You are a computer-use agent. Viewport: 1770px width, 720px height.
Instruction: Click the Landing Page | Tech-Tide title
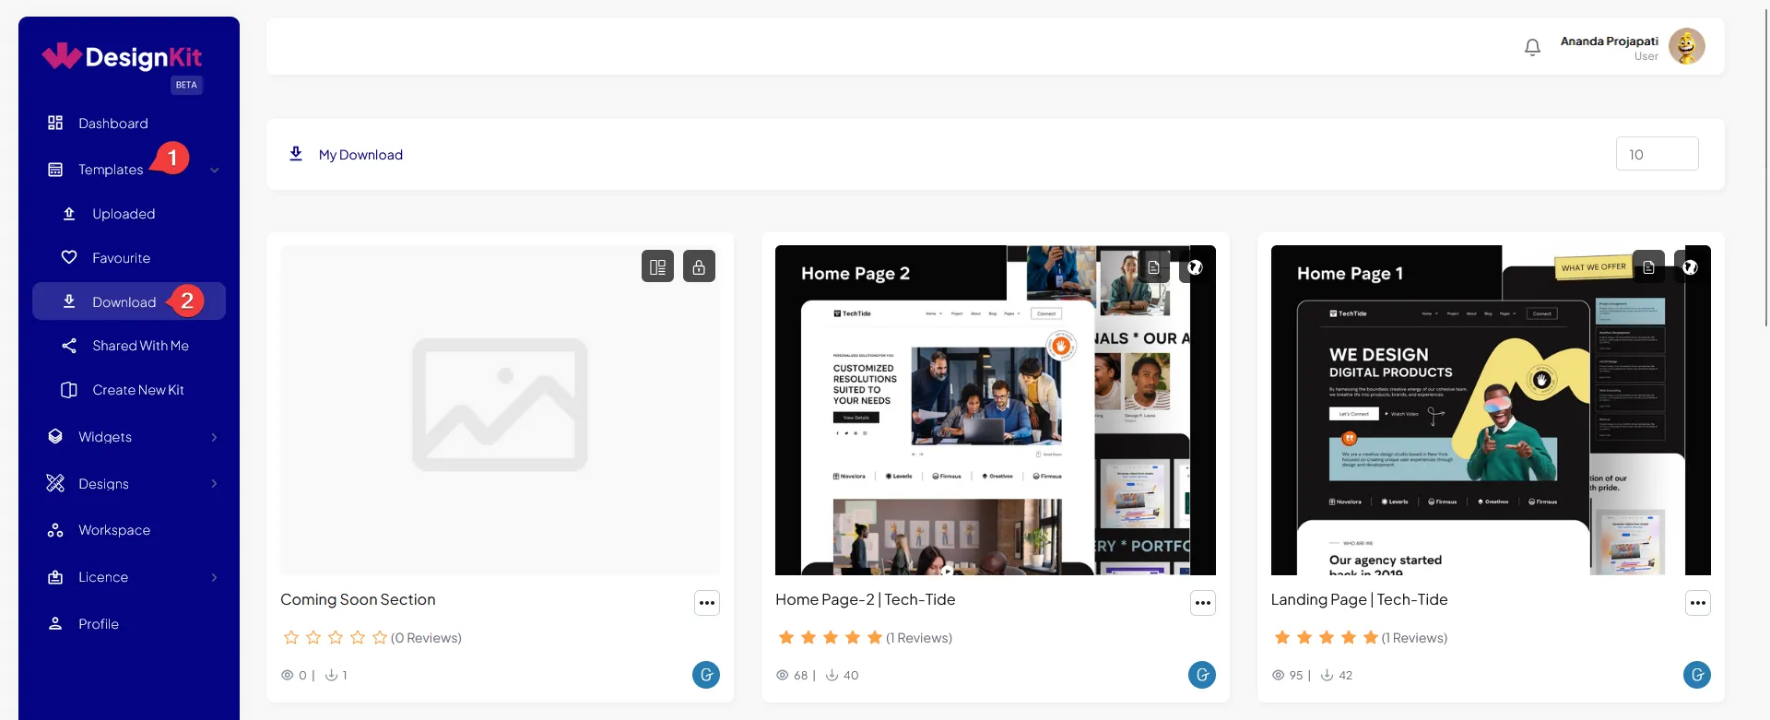tap(1359, 599)
